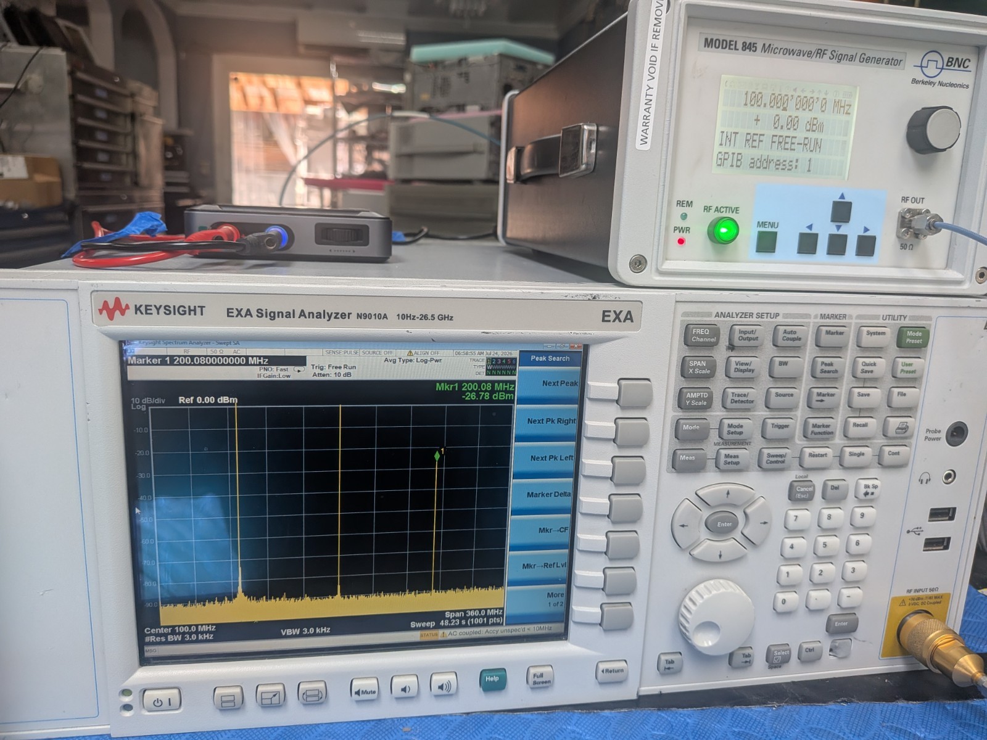The image size is (987, 740).
Task: Tap the Marker key at top of the Marker group
Action: [833, 335]
